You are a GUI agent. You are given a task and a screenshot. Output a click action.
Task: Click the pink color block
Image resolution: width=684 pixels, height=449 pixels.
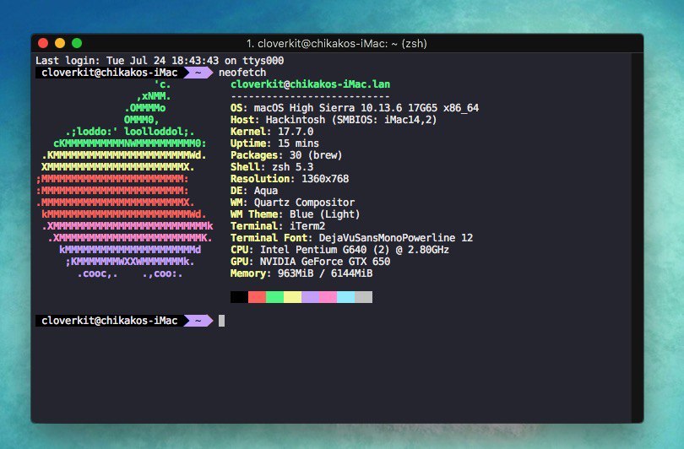click(x=328, y=297)
